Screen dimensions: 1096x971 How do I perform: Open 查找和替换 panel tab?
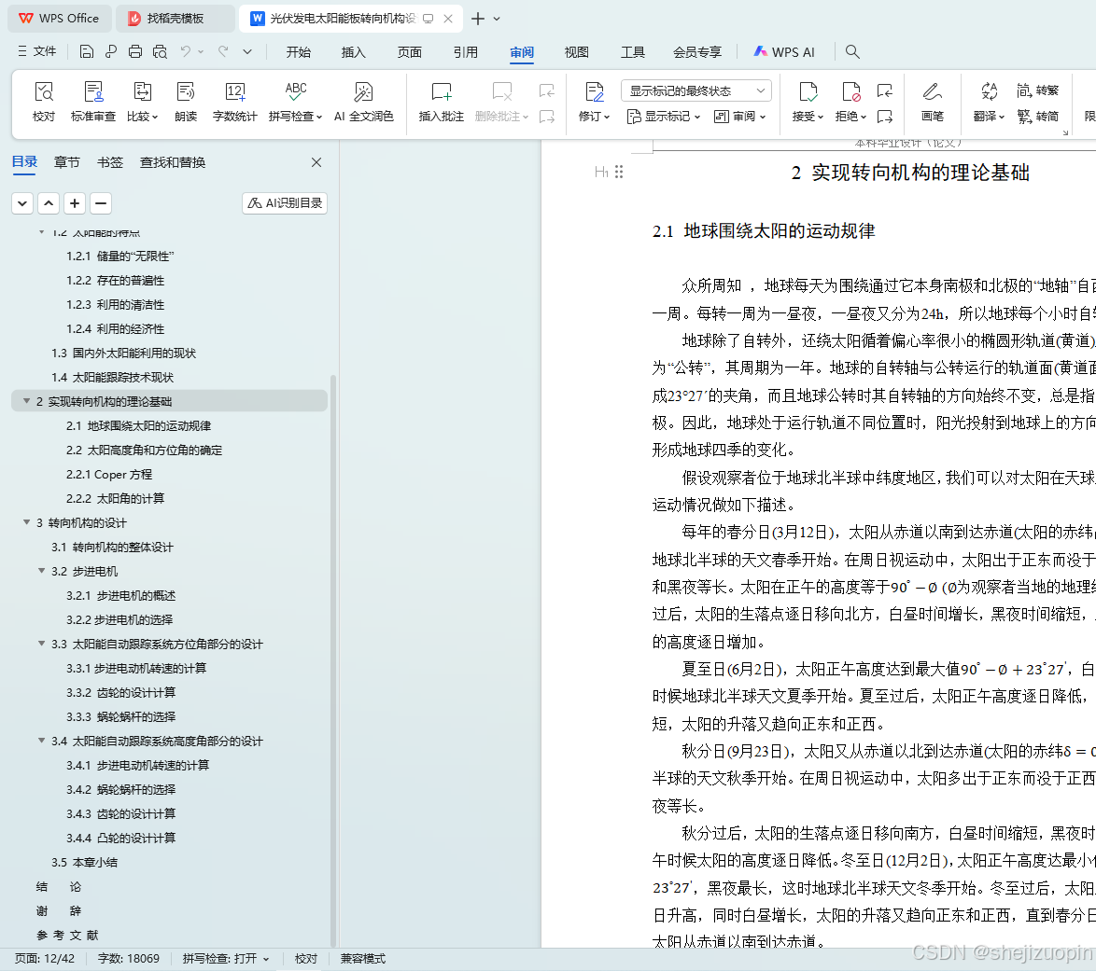[x=173, y=162]
